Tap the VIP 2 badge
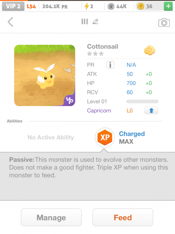This screenshot has width=175, height=234. click(13, 6)
